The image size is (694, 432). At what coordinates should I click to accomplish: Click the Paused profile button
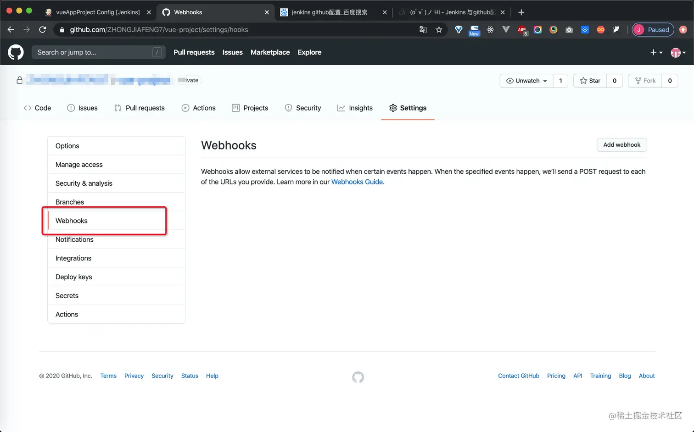(x=653, y=30)
